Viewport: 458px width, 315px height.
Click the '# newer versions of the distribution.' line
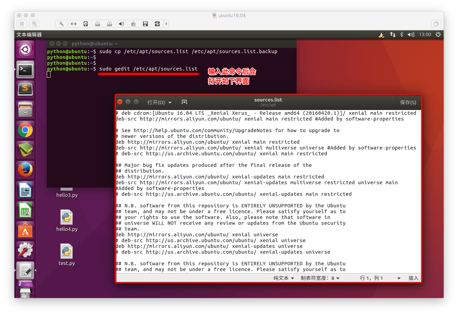coord(172,136)
